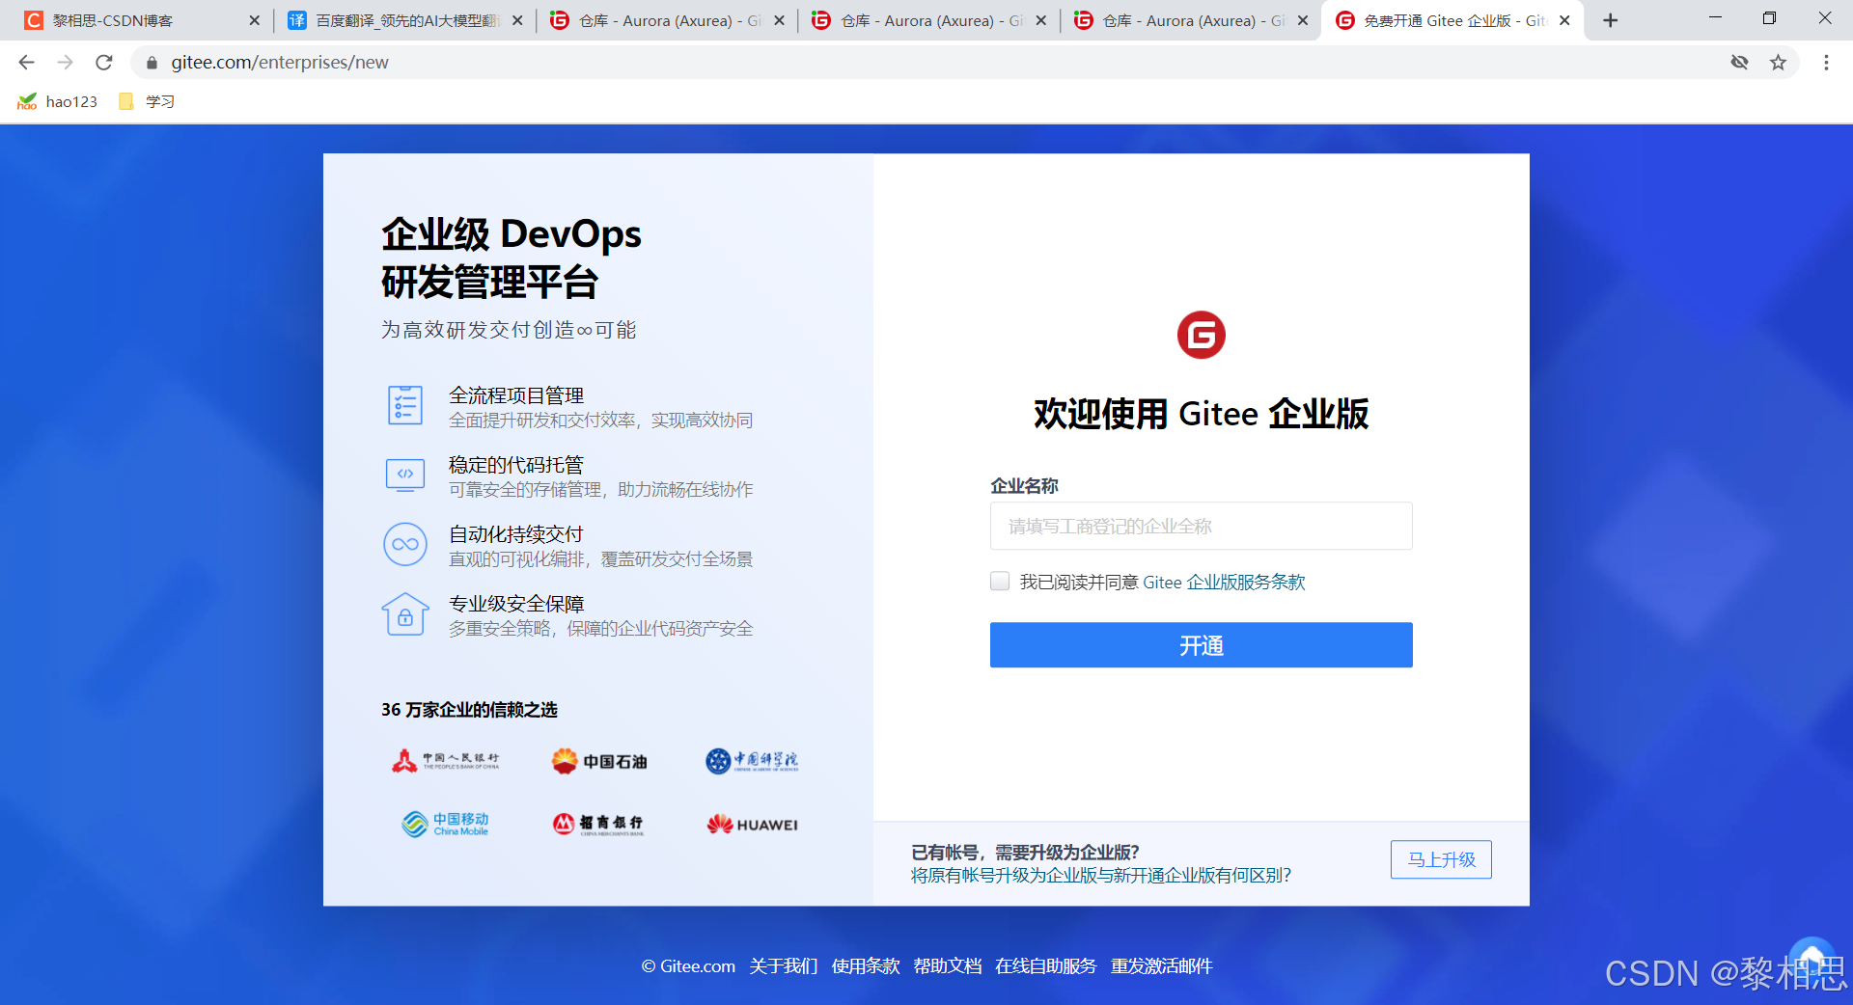This screenshot has width=1853, height=1005.
Task: Click the 中国石油 logo
Action: pyautogui.click(x=599, y=761)
